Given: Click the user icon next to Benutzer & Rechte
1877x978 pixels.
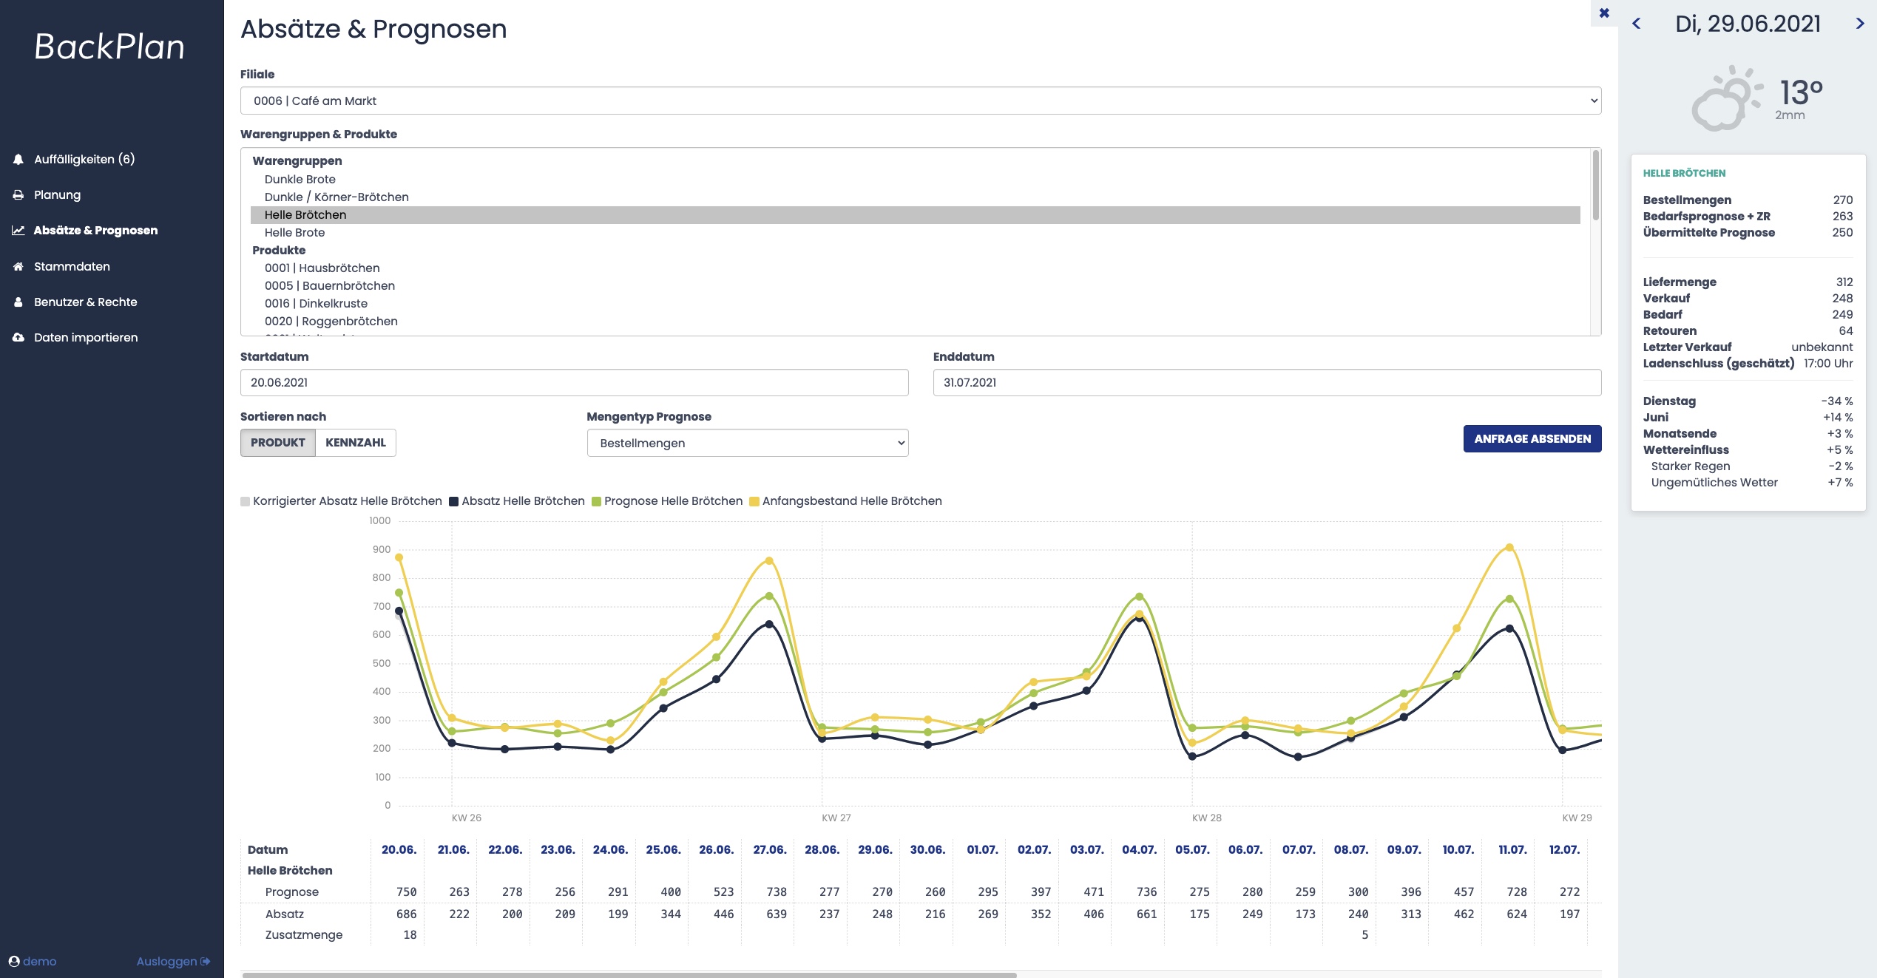Looking at the screenshot, I should click(18, 302).
